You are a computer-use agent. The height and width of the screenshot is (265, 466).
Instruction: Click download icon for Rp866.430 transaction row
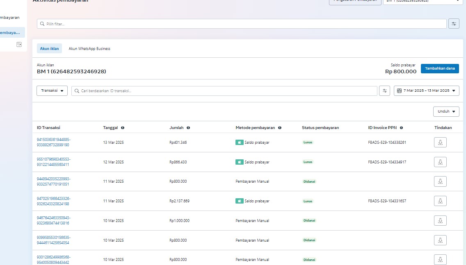coord(440,162)
